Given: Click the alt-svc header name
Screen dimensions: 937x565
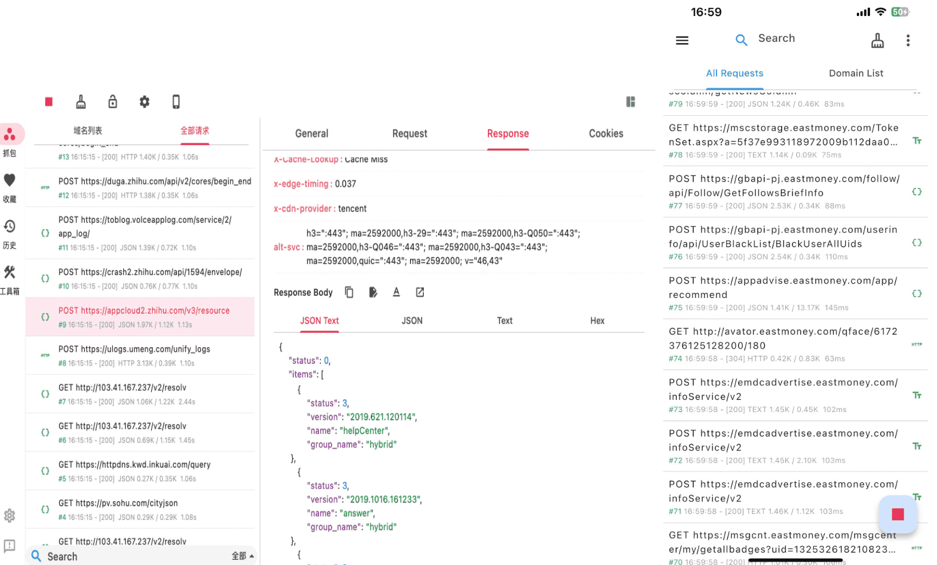Looking at the screenshot, I should pyautogui.click(x=288, y=247).
